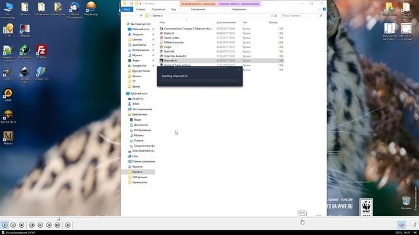The height and width of the screenshot is (235, 419).
Task: Open the Вид ribbon tab
Action: point(173,9)
